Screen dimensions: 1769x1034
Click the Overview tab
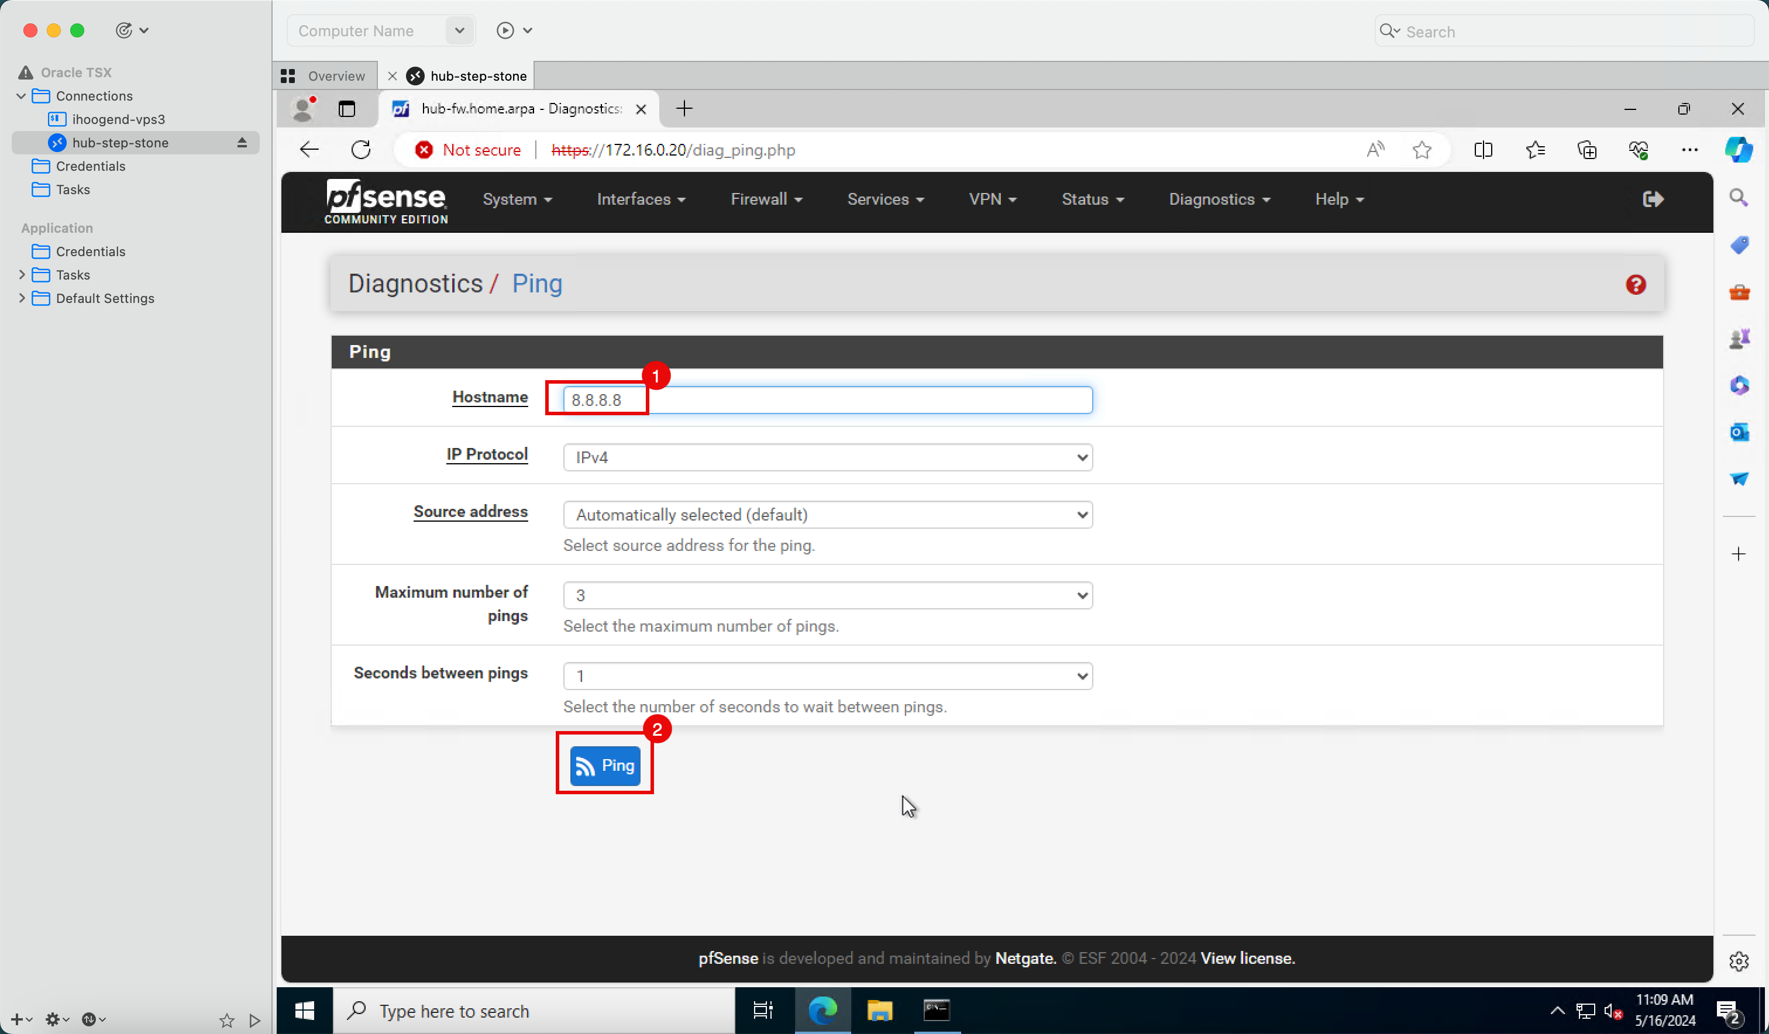click(325, 75)
